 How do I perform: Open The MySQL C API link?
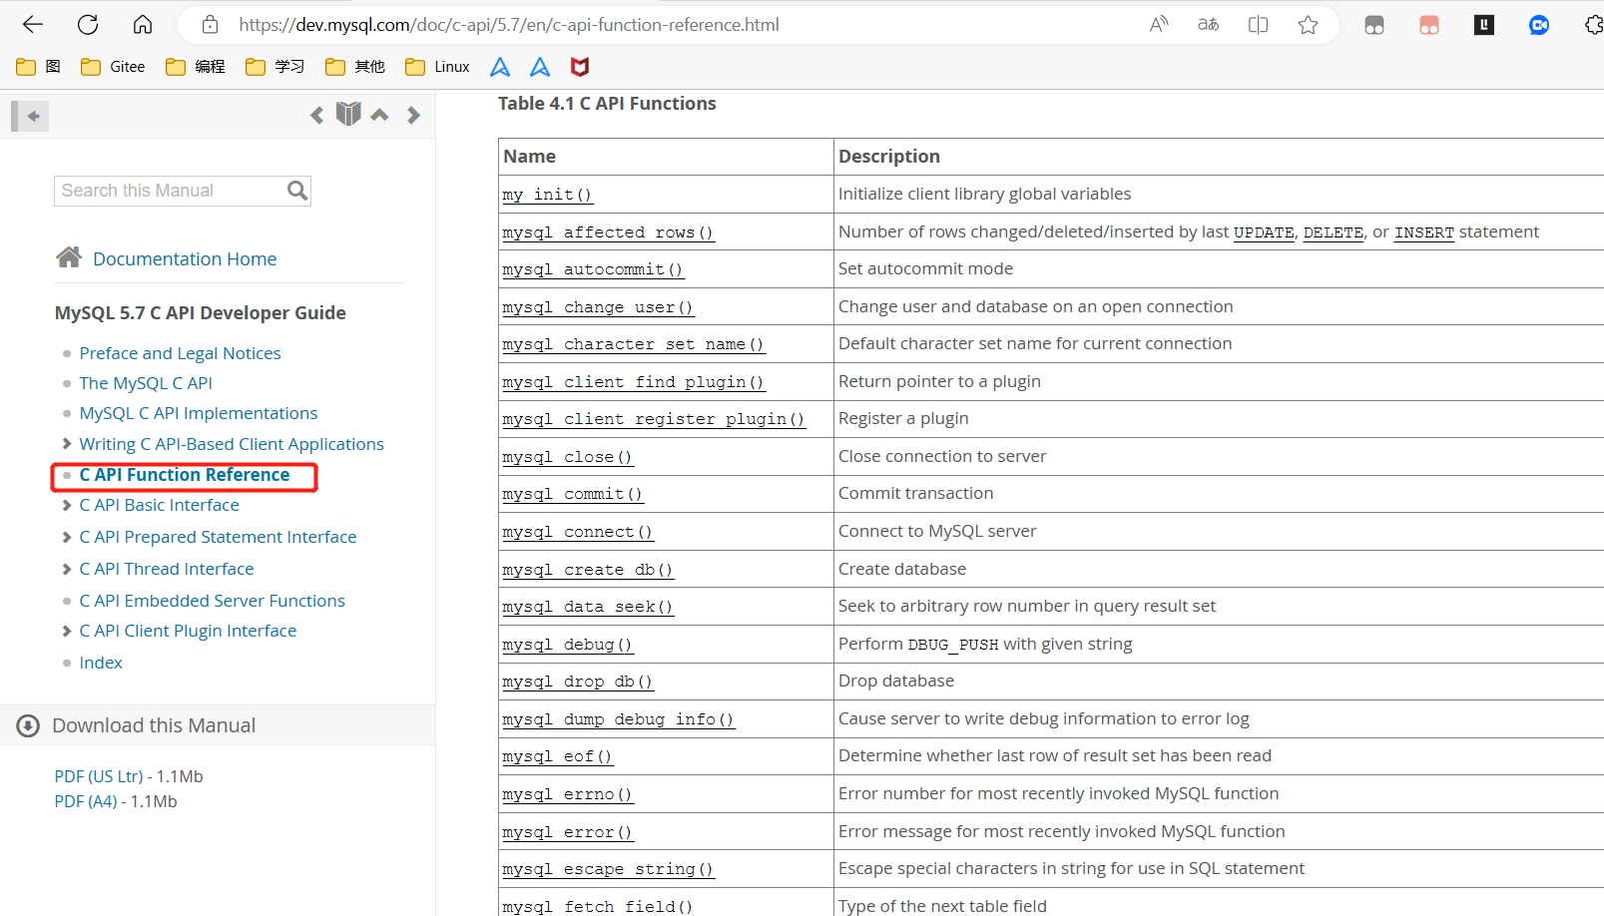click(x=146, y=383)
